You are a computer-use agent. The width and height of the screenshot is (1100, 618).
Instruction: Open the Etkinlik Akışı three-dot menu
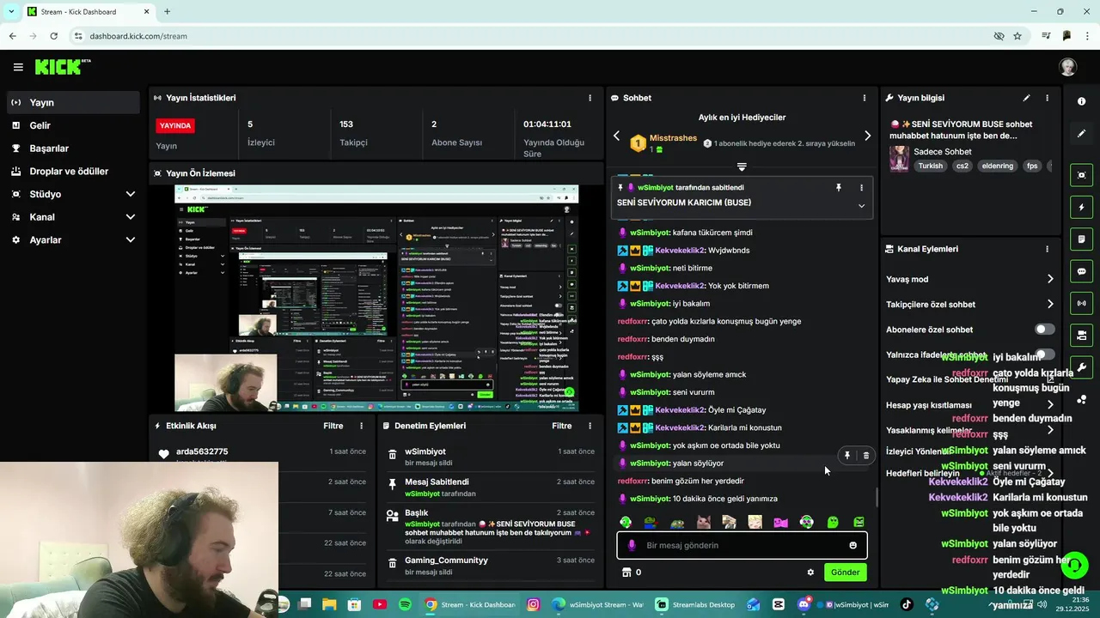coord(361,426)
